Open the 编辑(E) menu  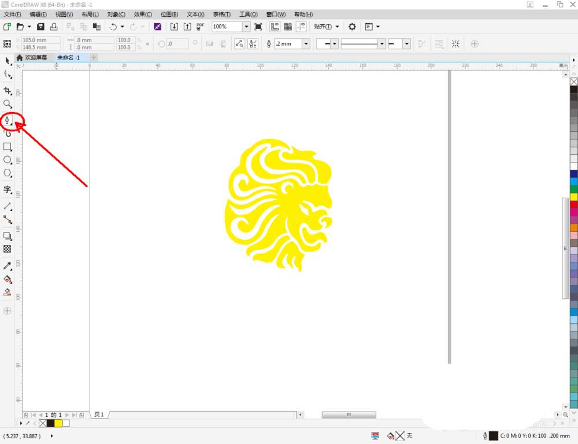pyautogui.click(x=38, y=14)
